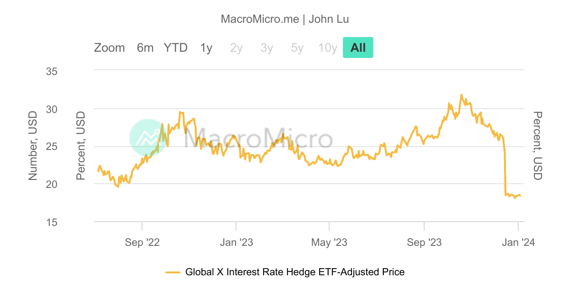The width and height of the screenshot is (570, 299).
Task: Select the 3y zoom range
Action: pyautogui.click(x=266, y=47)
